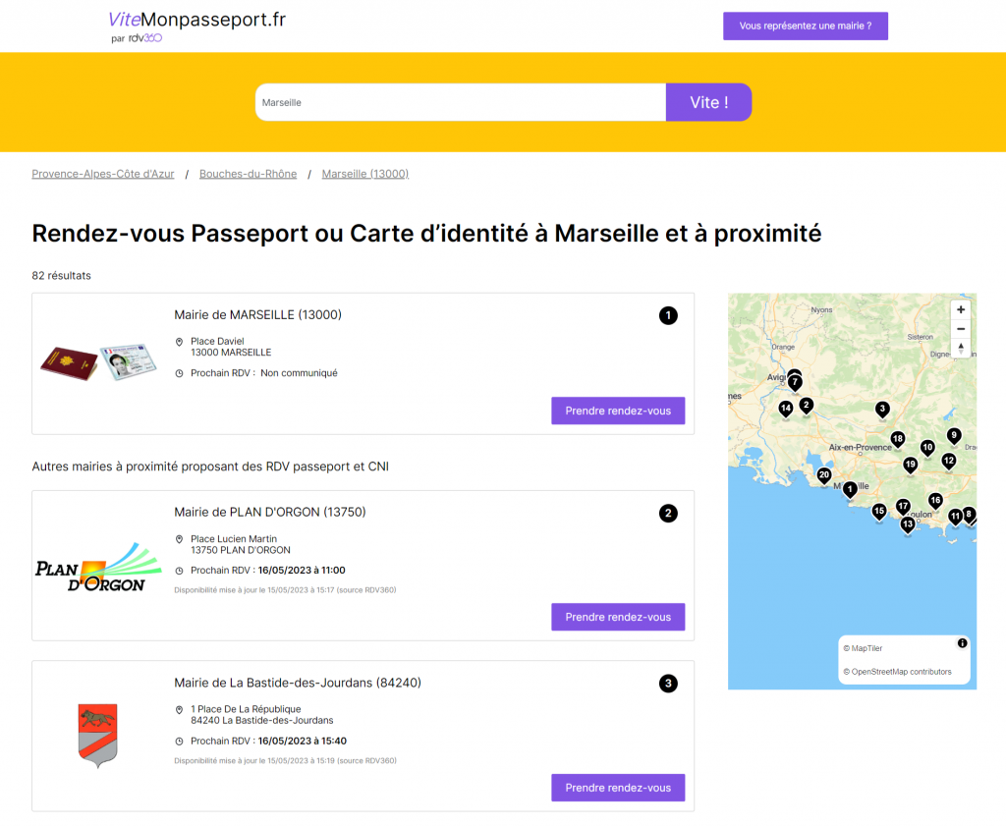The height and width of the screenshot is (826, 1006).
Task: Open Prendre rendez-vous for Mairie de MARSEILLE
Action: (x=617, y=411)
